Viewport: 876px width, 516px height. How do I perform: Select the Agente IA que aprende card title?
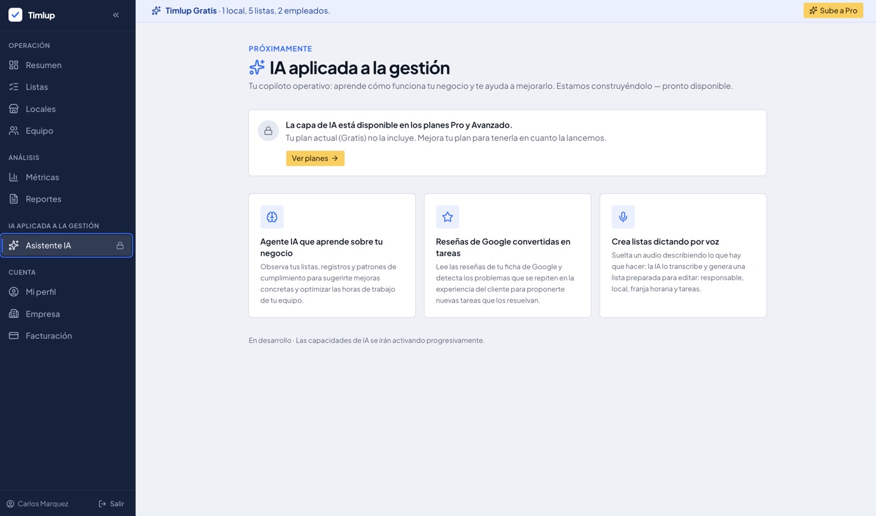(321, 247)
